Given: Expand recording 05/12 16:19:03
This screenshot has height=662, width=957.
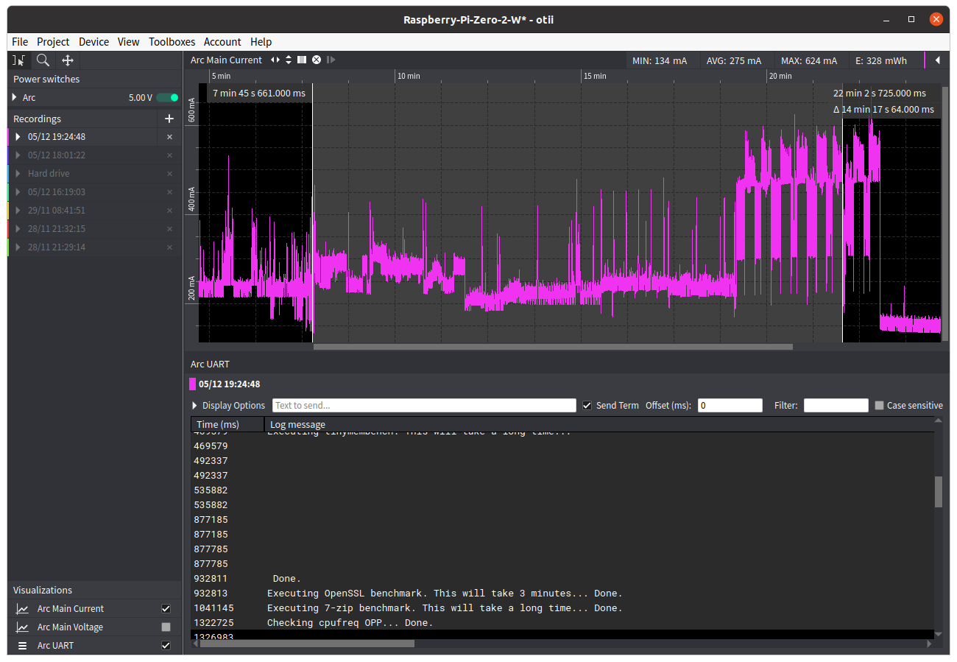Looking at the screenshot, I should [18, 192].
